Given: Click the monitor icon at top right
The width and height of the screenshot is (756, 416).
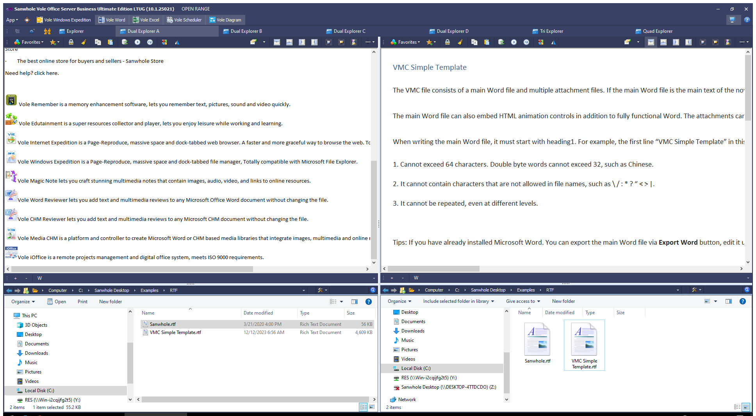Looking at the screenshot, I should (732, 20).
